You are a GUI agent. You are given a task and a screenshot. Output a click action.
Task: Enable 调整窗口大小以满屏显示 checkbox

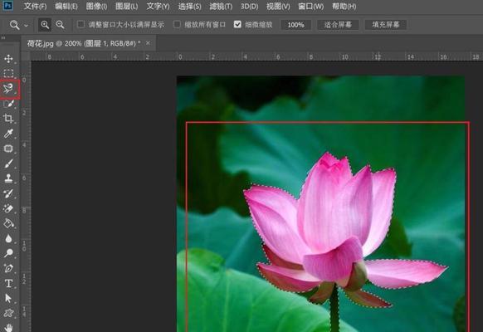[x=80, y=24]
